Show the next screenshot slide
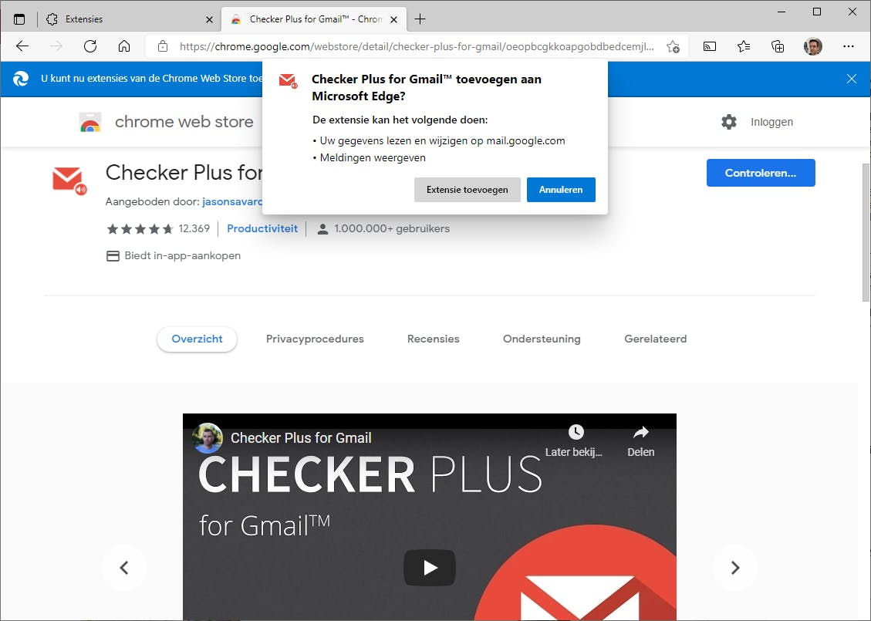 [x=735, y=568]
